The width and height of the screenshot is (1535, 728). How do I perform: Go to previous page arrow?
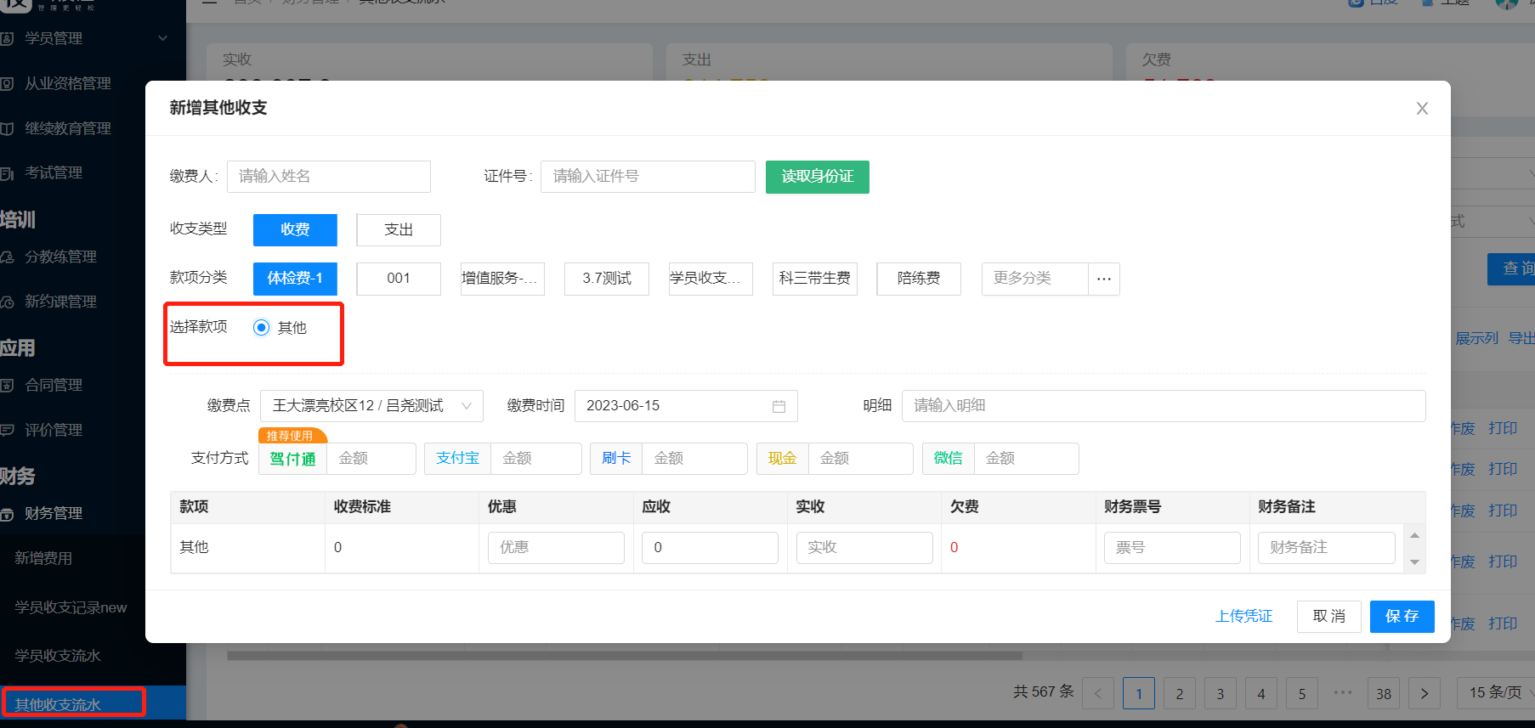(x=1098, y=693)
